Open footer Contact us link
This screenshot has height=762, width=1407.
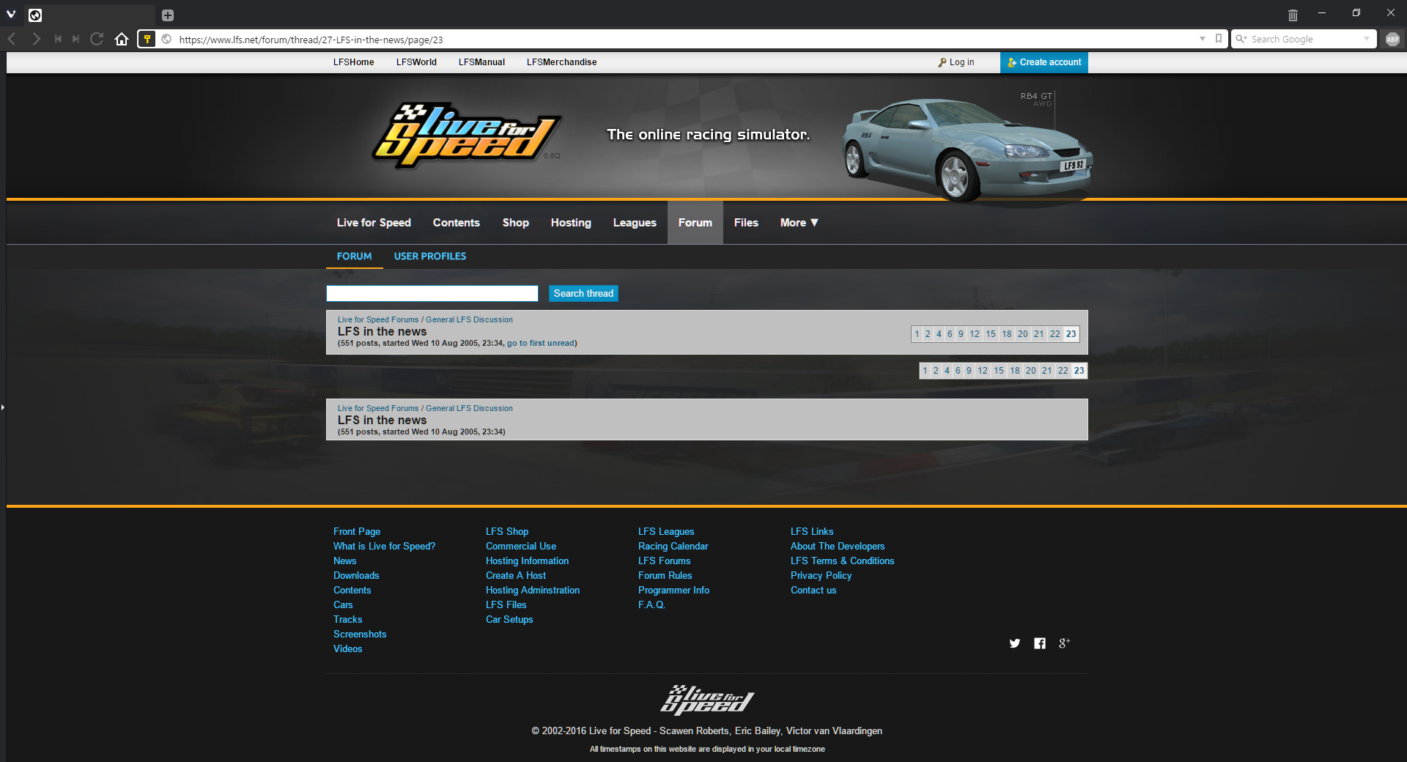(813, 591)
